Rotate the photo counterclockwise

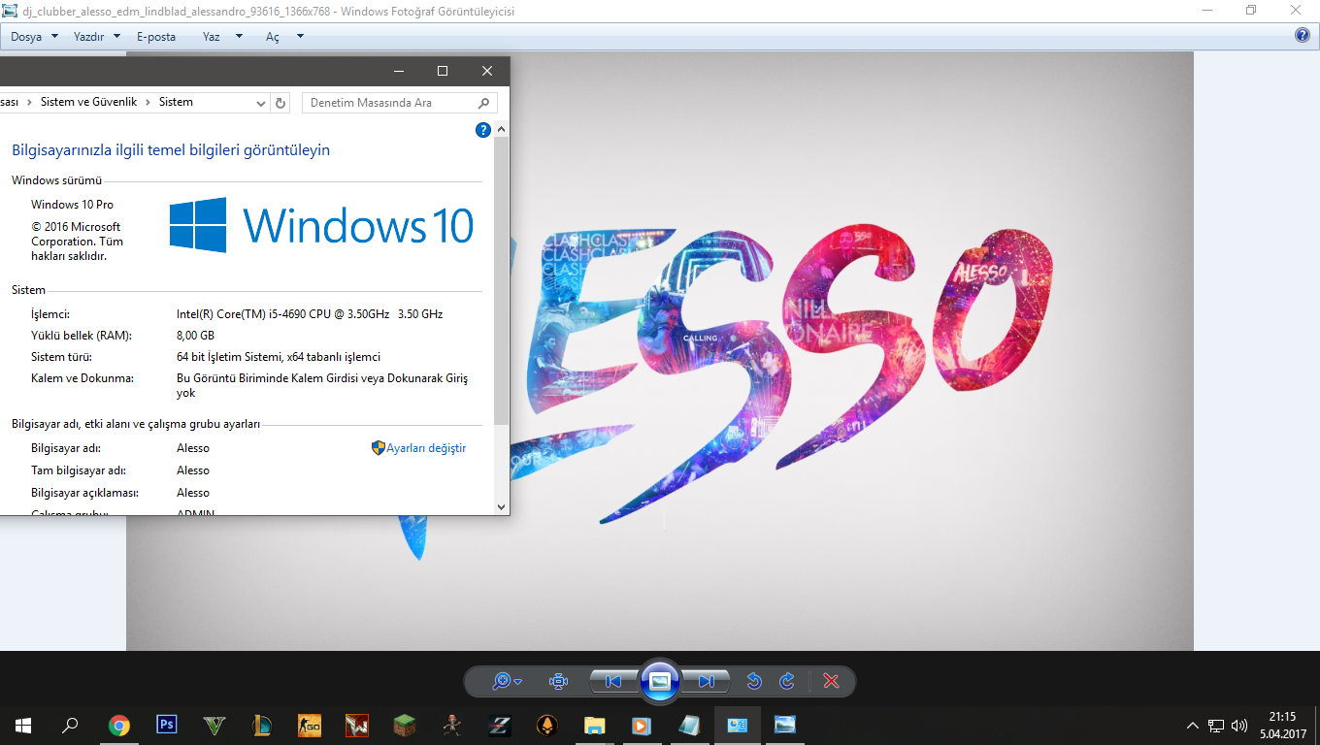pos(754,681)
